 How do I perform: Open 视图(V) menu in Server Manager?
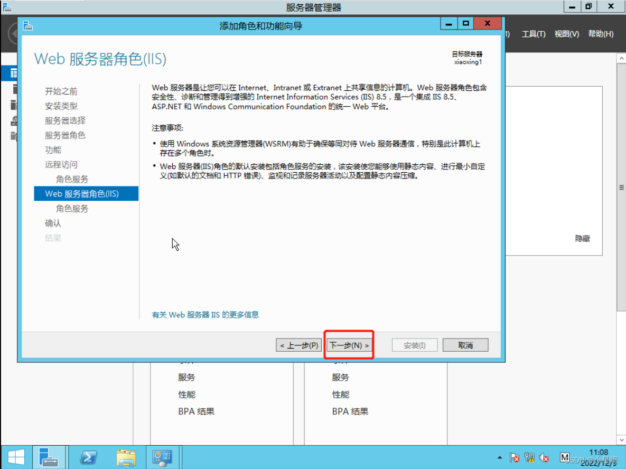click(x=566, y=34)
